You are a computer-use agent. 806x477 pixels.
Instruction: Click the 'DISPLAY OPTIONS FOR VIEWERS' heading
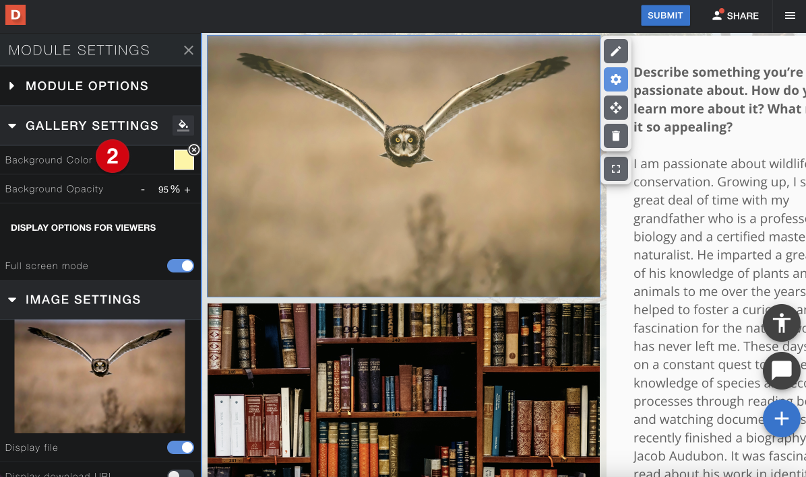84,227
